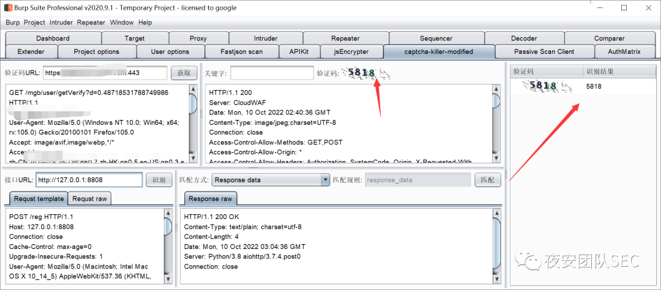This screenshot has height=290, width=661.
Task: Click the 识别结果 column header
Action: click(x=619, y=72)
